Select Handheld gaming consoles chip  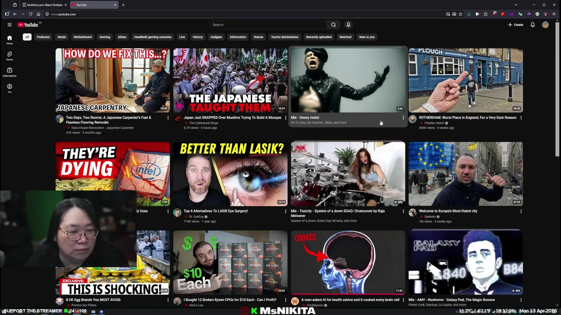tap(153, 37)
